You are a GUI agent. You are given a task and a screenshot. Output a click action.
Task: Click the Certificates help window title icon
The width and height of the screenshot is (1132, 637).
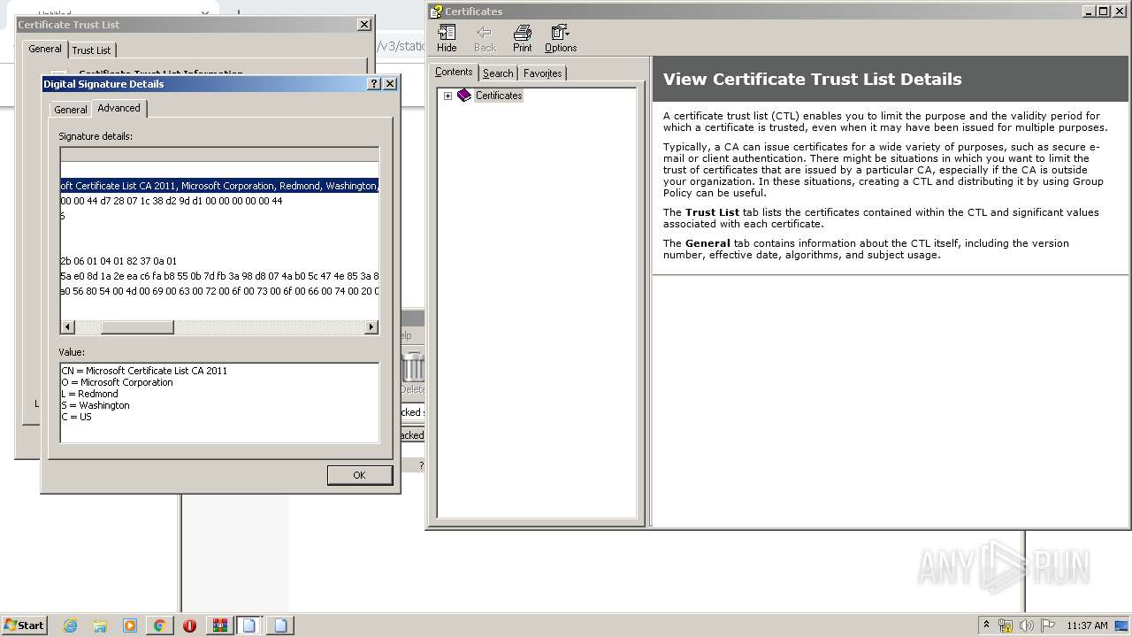[436, 12]
